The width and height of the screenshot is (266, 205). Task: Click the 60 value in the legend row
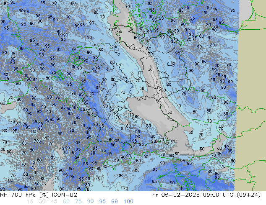[x=66, y=202]
